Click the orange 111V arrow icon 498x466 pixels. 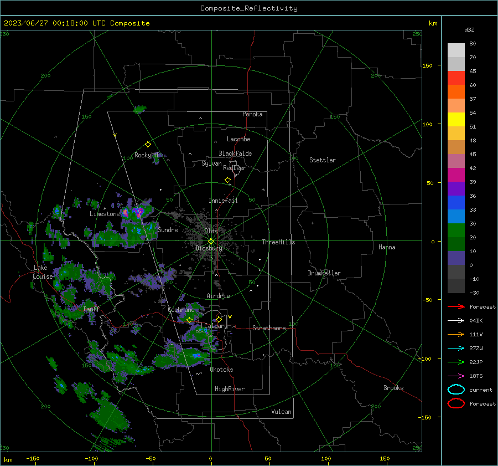(x=456, y=334)
